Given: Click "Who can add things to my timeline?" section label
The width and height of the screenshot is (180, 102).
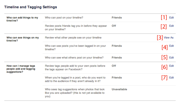Looking at the screenshot, I should pyautogui.click(x=22, y=19).
